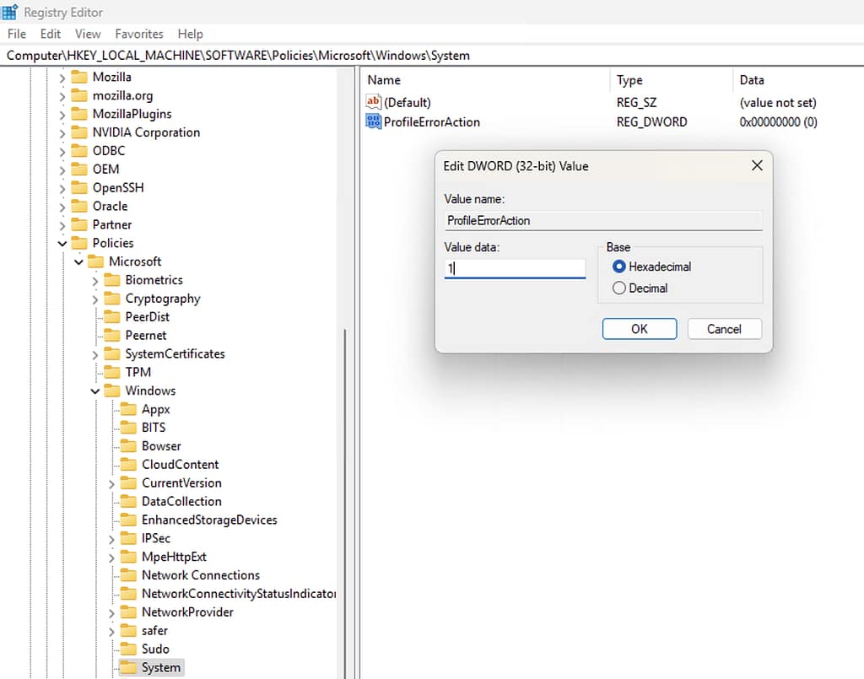864x679 pixels.
Task: Click the OK button
Action: (x=639, y=328)
